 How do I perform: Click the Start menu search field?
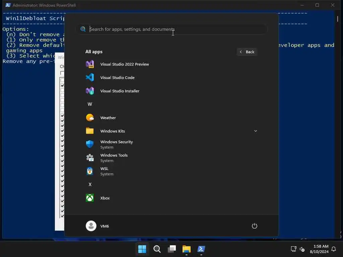pos(171,29)
